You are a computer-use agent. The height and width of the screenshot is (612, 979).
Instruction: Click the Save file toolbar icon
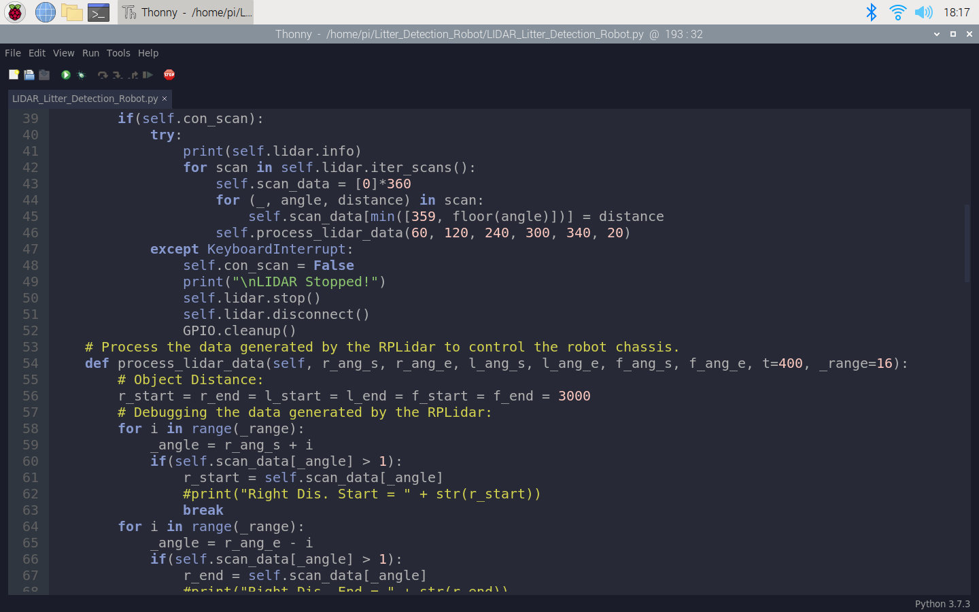(44, 75)
